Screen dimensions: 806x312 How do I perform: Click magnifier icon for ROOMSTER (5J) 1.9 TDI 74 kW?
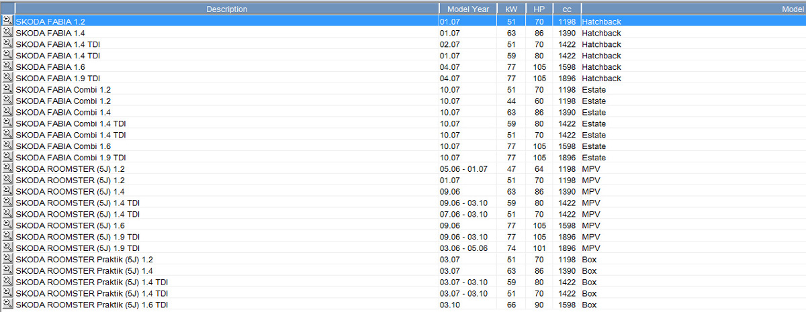(7, 248)
